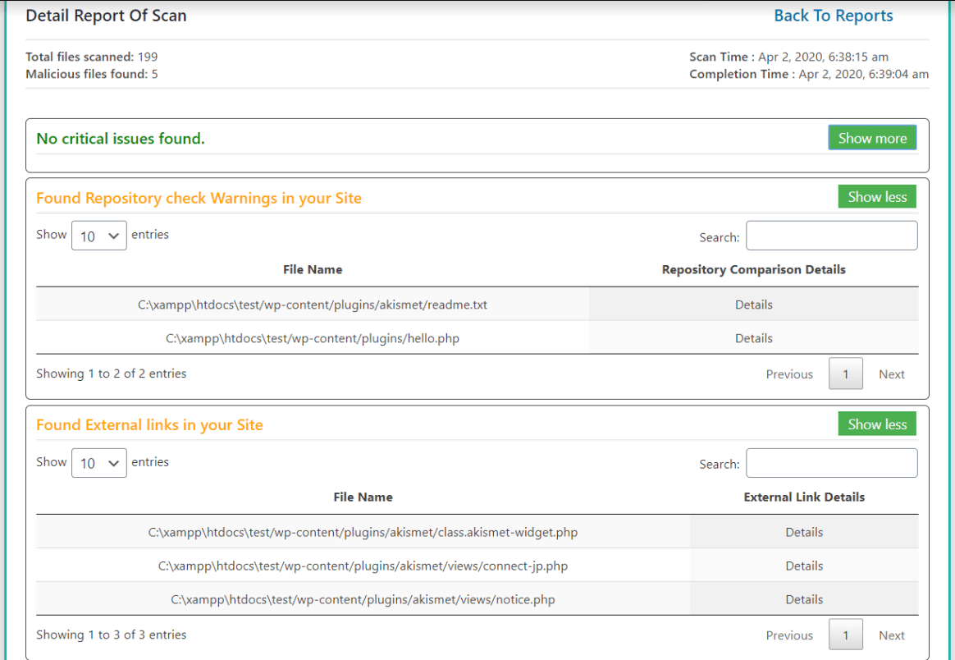
Task: Click page 1 in Repository Warnings pagination
Action: [845, 374]
